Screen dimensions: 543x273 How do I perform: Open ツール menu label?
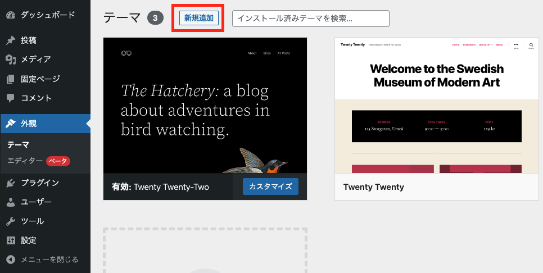32,221
